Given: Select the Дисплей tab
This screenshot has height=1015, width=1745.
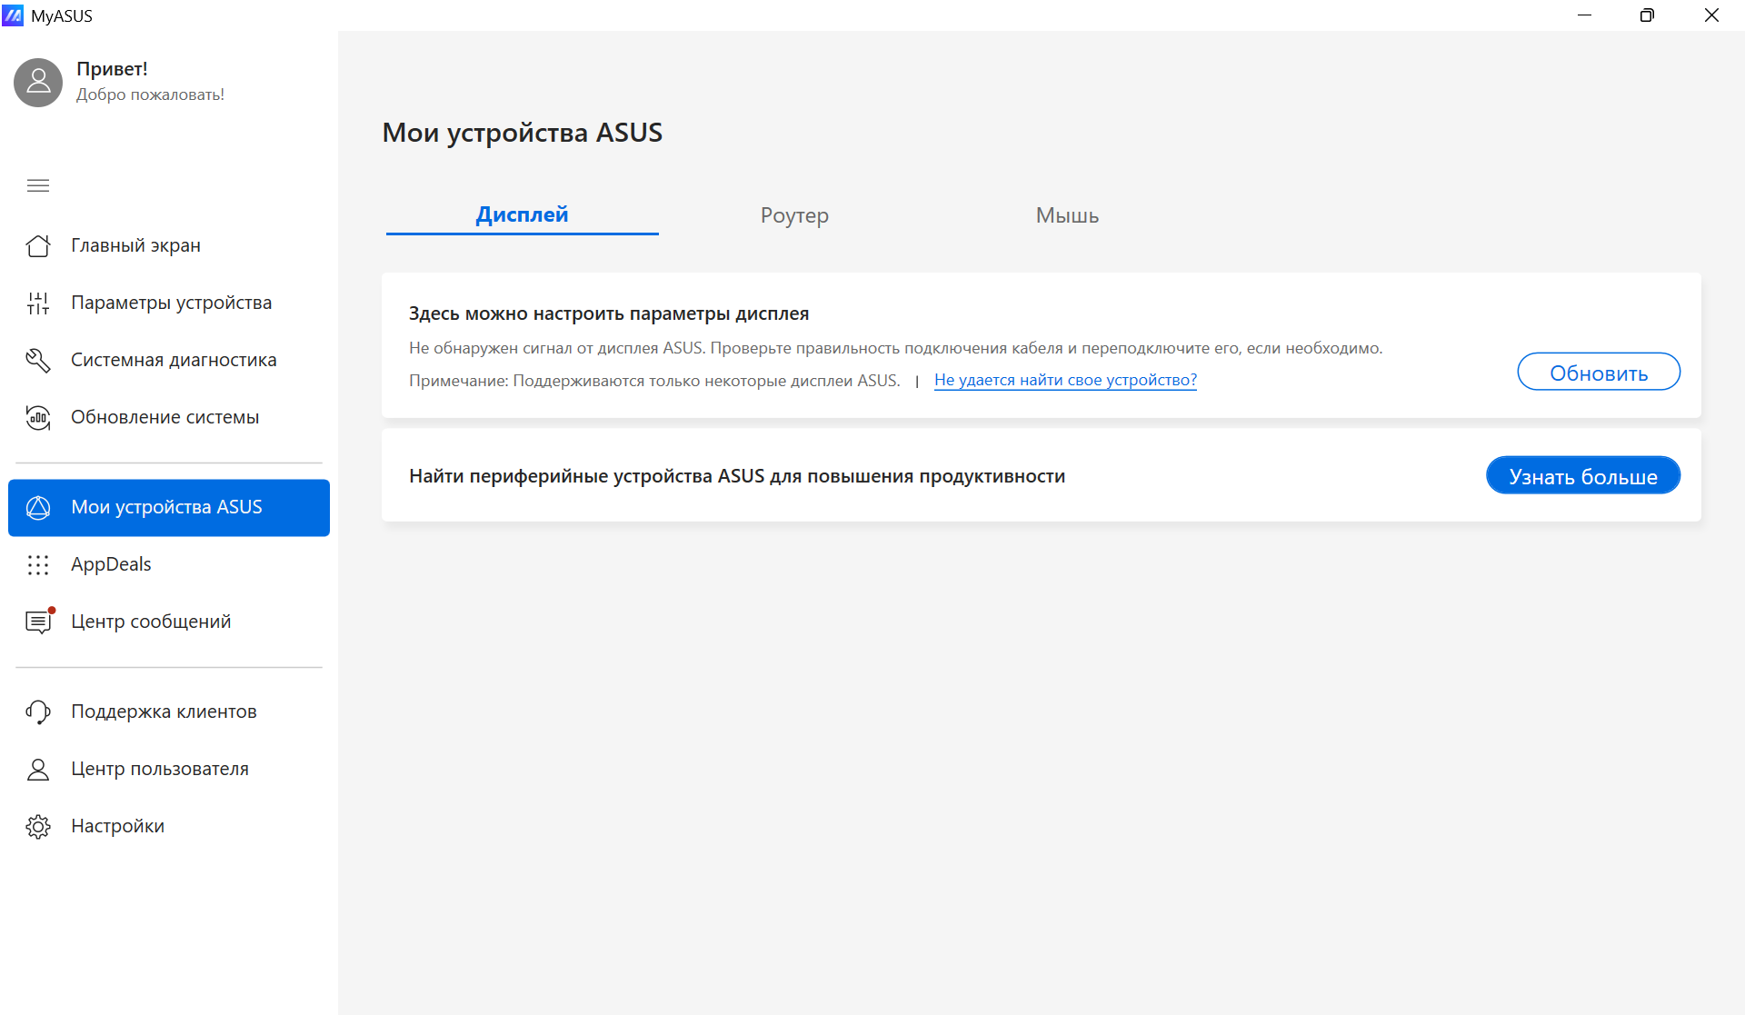Looking at the screenshot, I should click(522, 215).
